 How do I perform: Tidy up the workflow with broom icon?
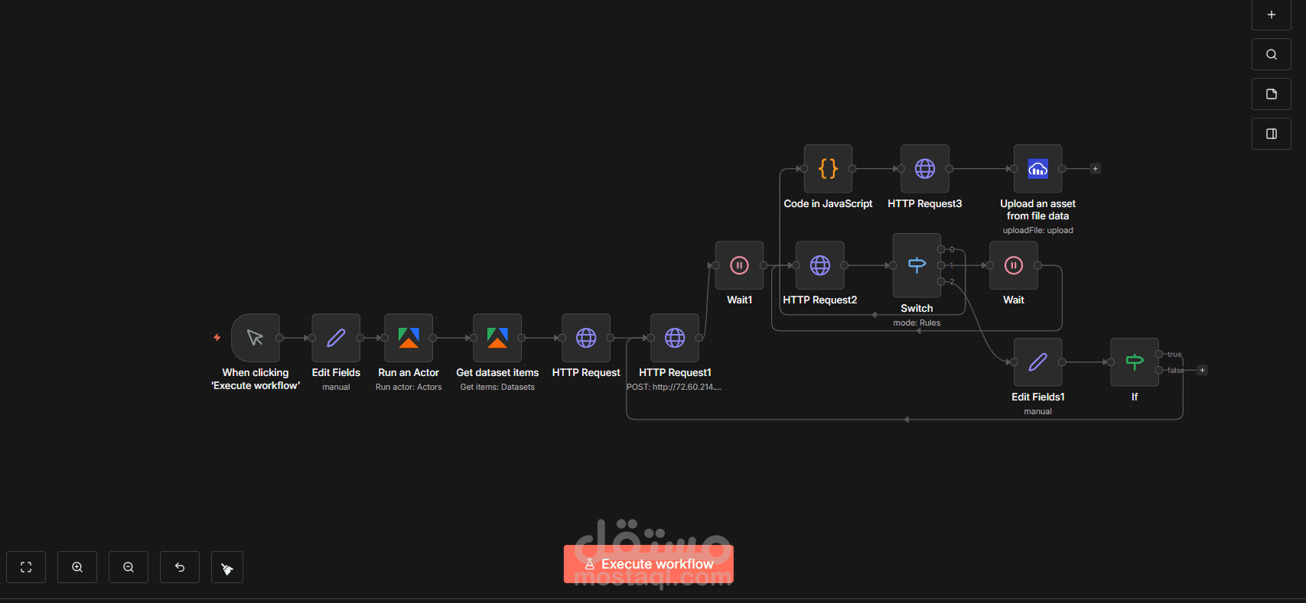click(227, 567)
